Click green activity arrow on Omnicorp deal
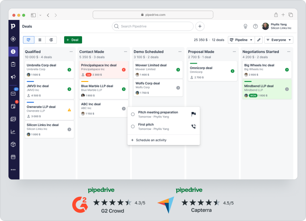This screenshot has height=221, width=306. pos(232,71)
